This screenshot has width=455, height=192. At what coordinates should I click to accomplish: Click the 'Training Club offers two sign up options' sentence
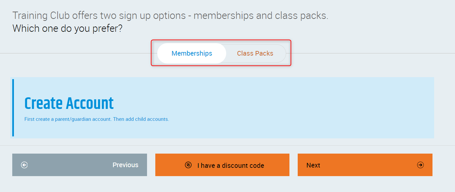(170, 16)
